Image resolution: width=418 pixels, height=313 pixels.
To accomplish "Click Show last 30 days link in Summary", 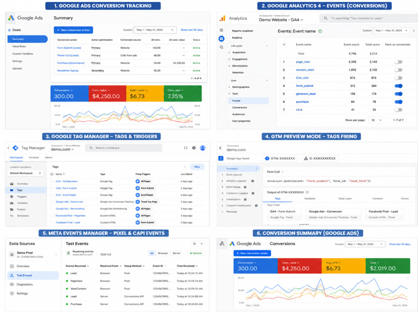I will (x=192, y=30).
